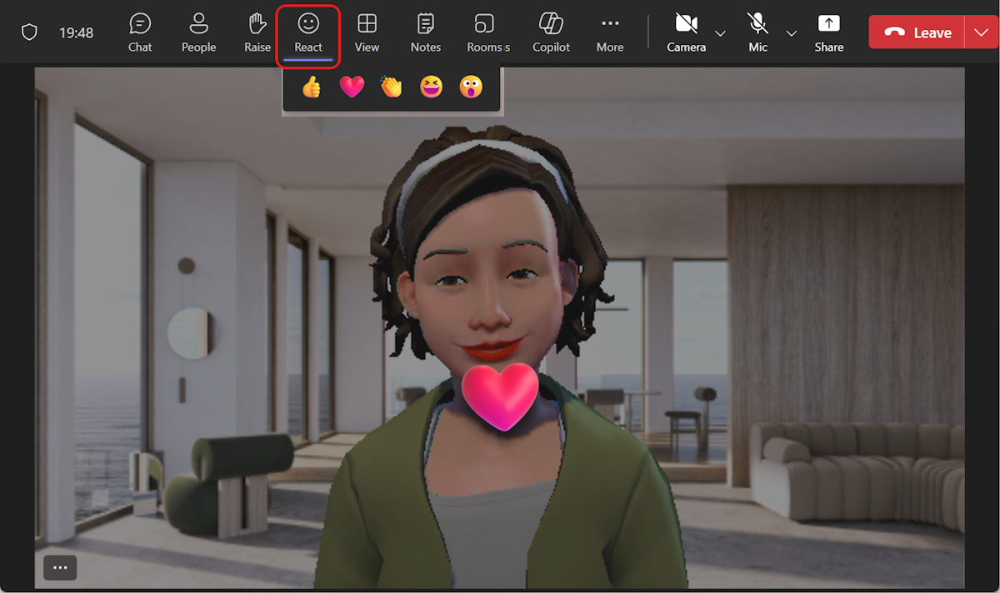
Task: Open the View options
Action: coord(367,32)
